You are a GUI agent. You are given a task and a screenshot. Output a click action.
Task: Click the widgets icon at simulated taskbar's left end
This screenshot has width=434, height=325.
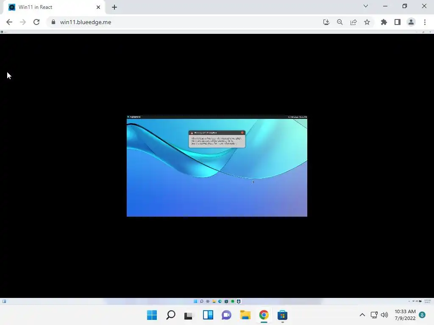click(4, 301)
